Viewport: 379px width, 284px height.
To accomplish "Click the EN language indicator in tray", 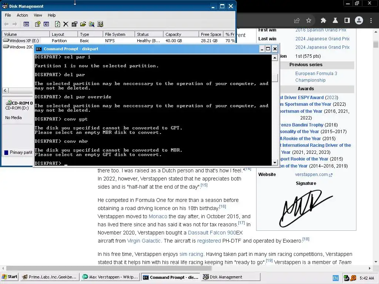I will [335, 278].
